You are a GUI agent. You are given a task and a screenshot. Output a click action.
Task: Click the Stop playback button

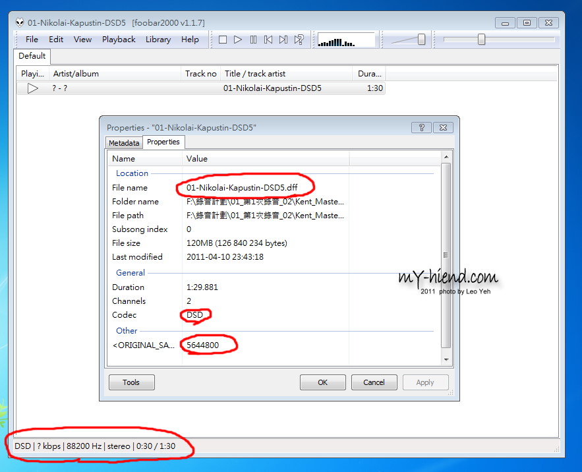223,40
